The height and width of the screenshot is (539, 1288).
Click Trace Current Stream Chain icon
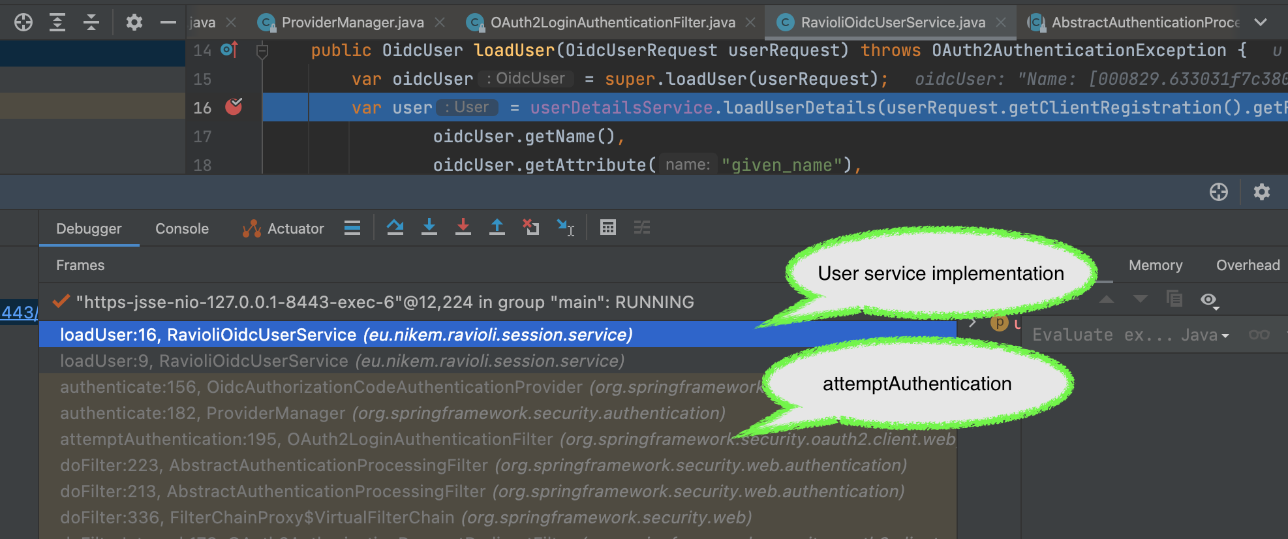[642, 227]
